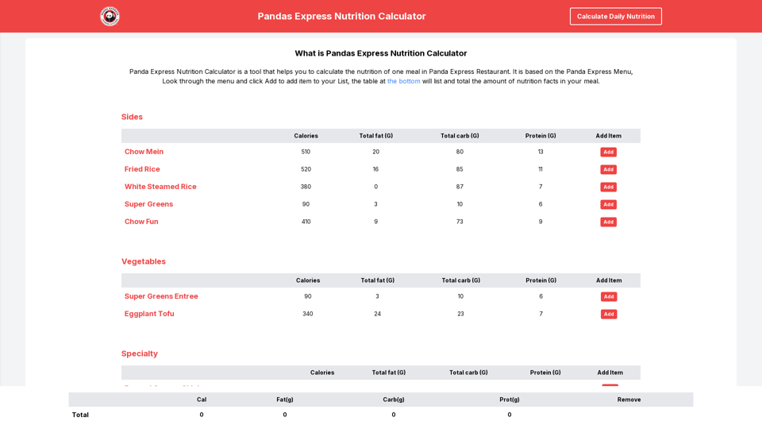Click Chow Mein calories value 510
The height and width of the screenshot is (429, 762).
[306, 152]
